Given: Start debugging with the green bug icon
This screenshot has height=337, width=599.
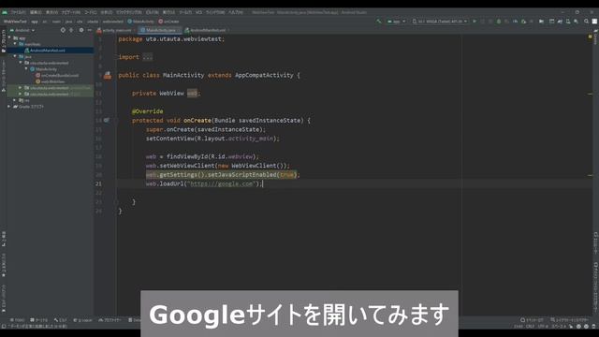Looking at the screenshot, I should 499,22.
